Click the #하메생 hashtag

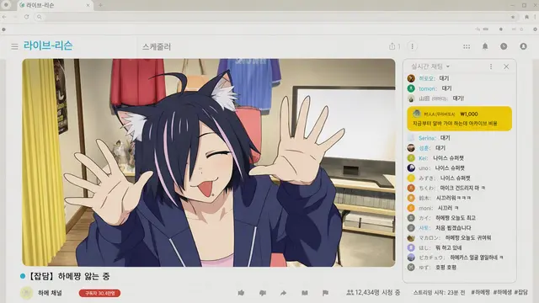coord(502,292)
